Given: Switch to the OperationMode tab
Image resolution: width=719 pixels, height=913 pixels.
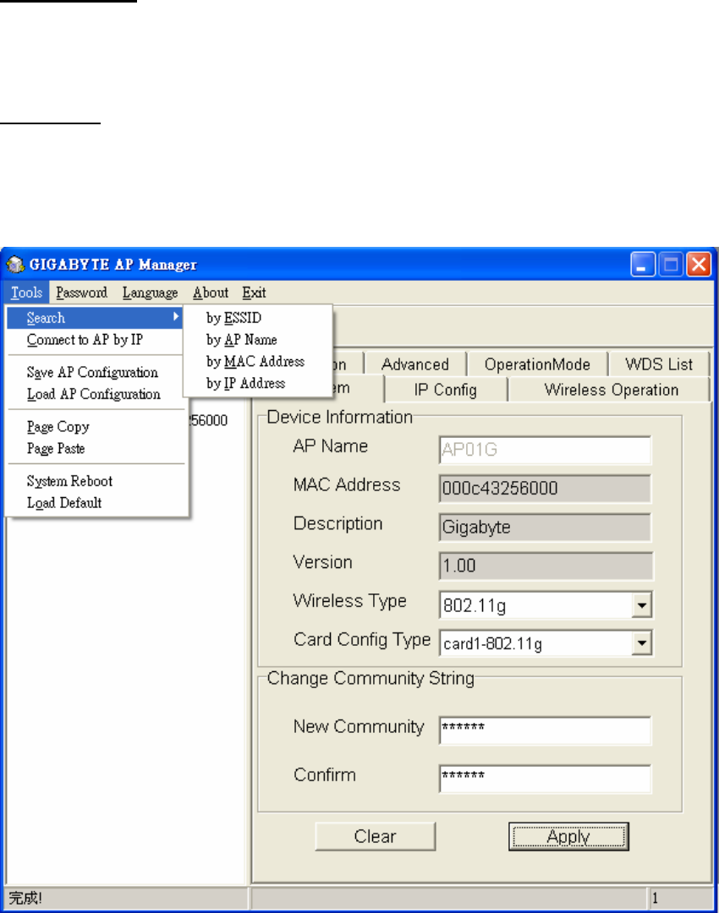Looking at the screenshot, I should 537,364.
